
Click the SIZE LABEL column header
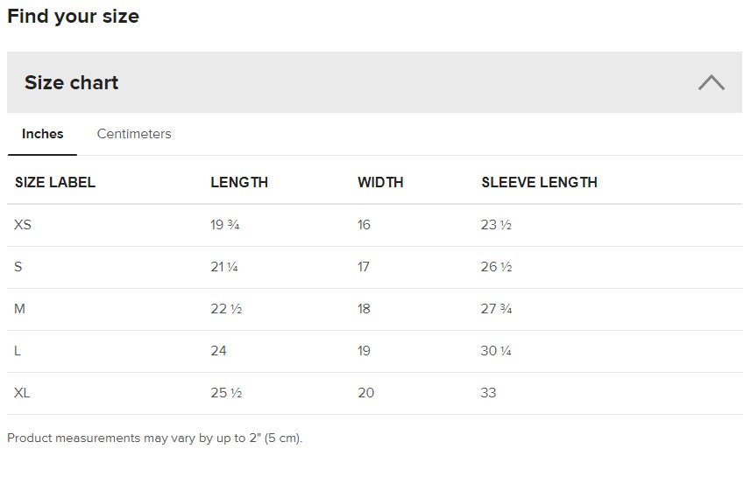click(55, 183)
